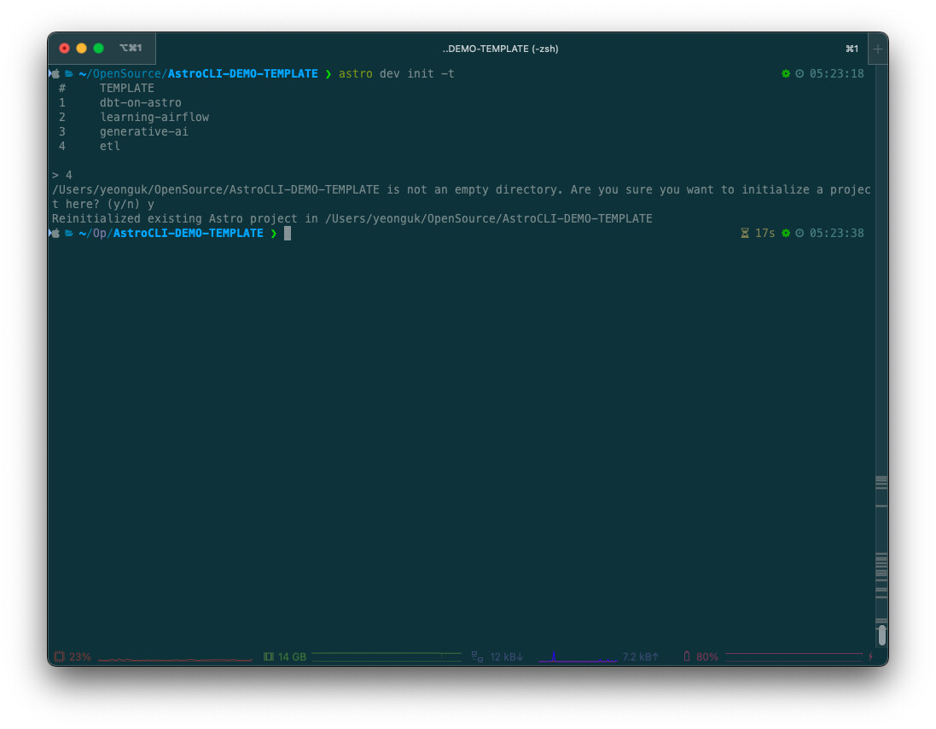Click the memory 14 GB icon
This screenshot has width=936, height=729.
pos(269,657)
